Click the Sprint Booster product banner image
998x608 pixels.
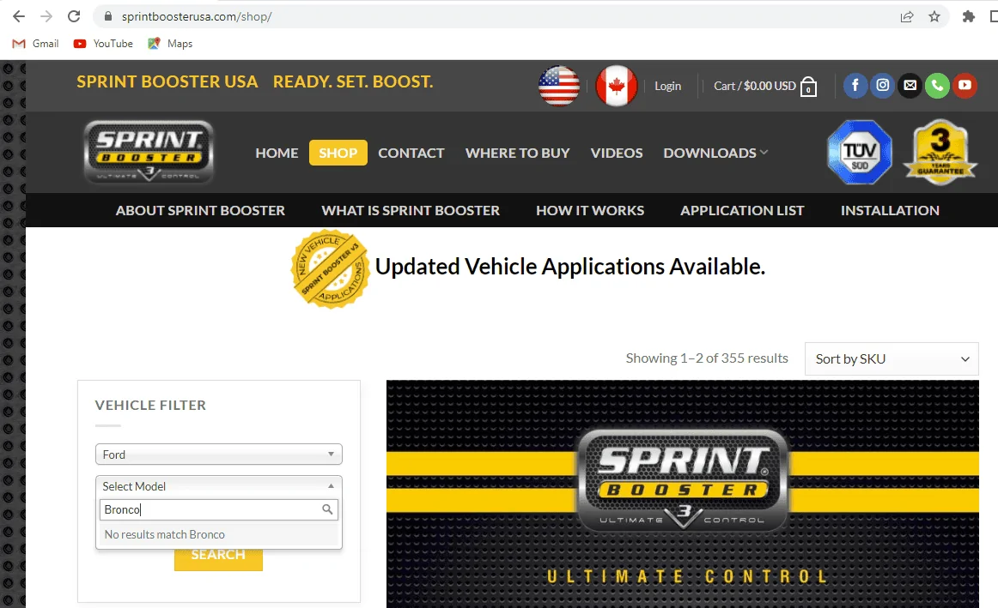point(682,494)
